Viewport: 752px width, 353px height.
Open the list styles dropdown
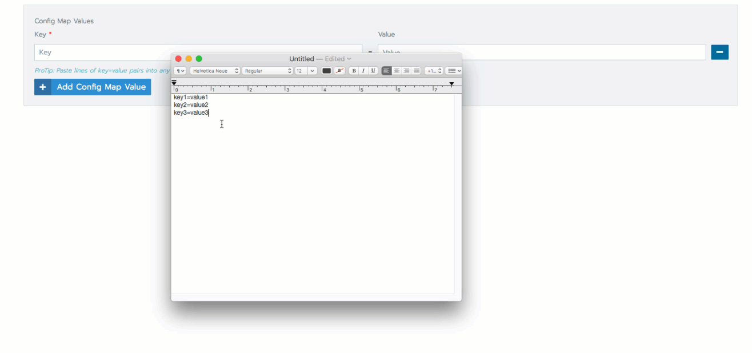(453, 70)
